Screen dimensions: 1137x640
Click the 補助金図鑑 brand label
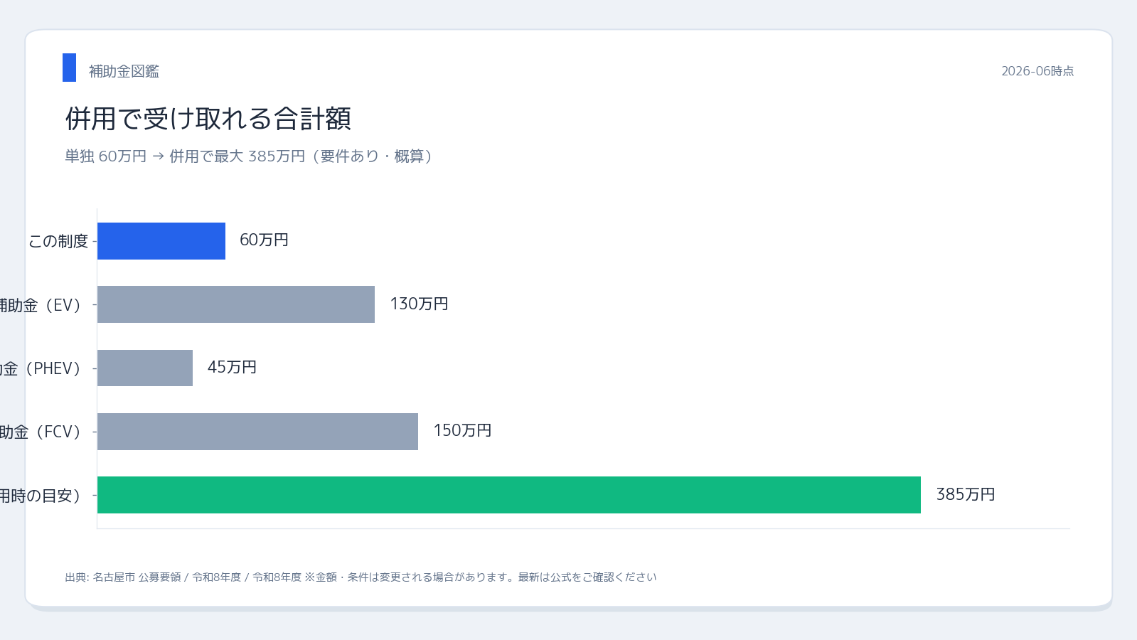coord(124,71)
